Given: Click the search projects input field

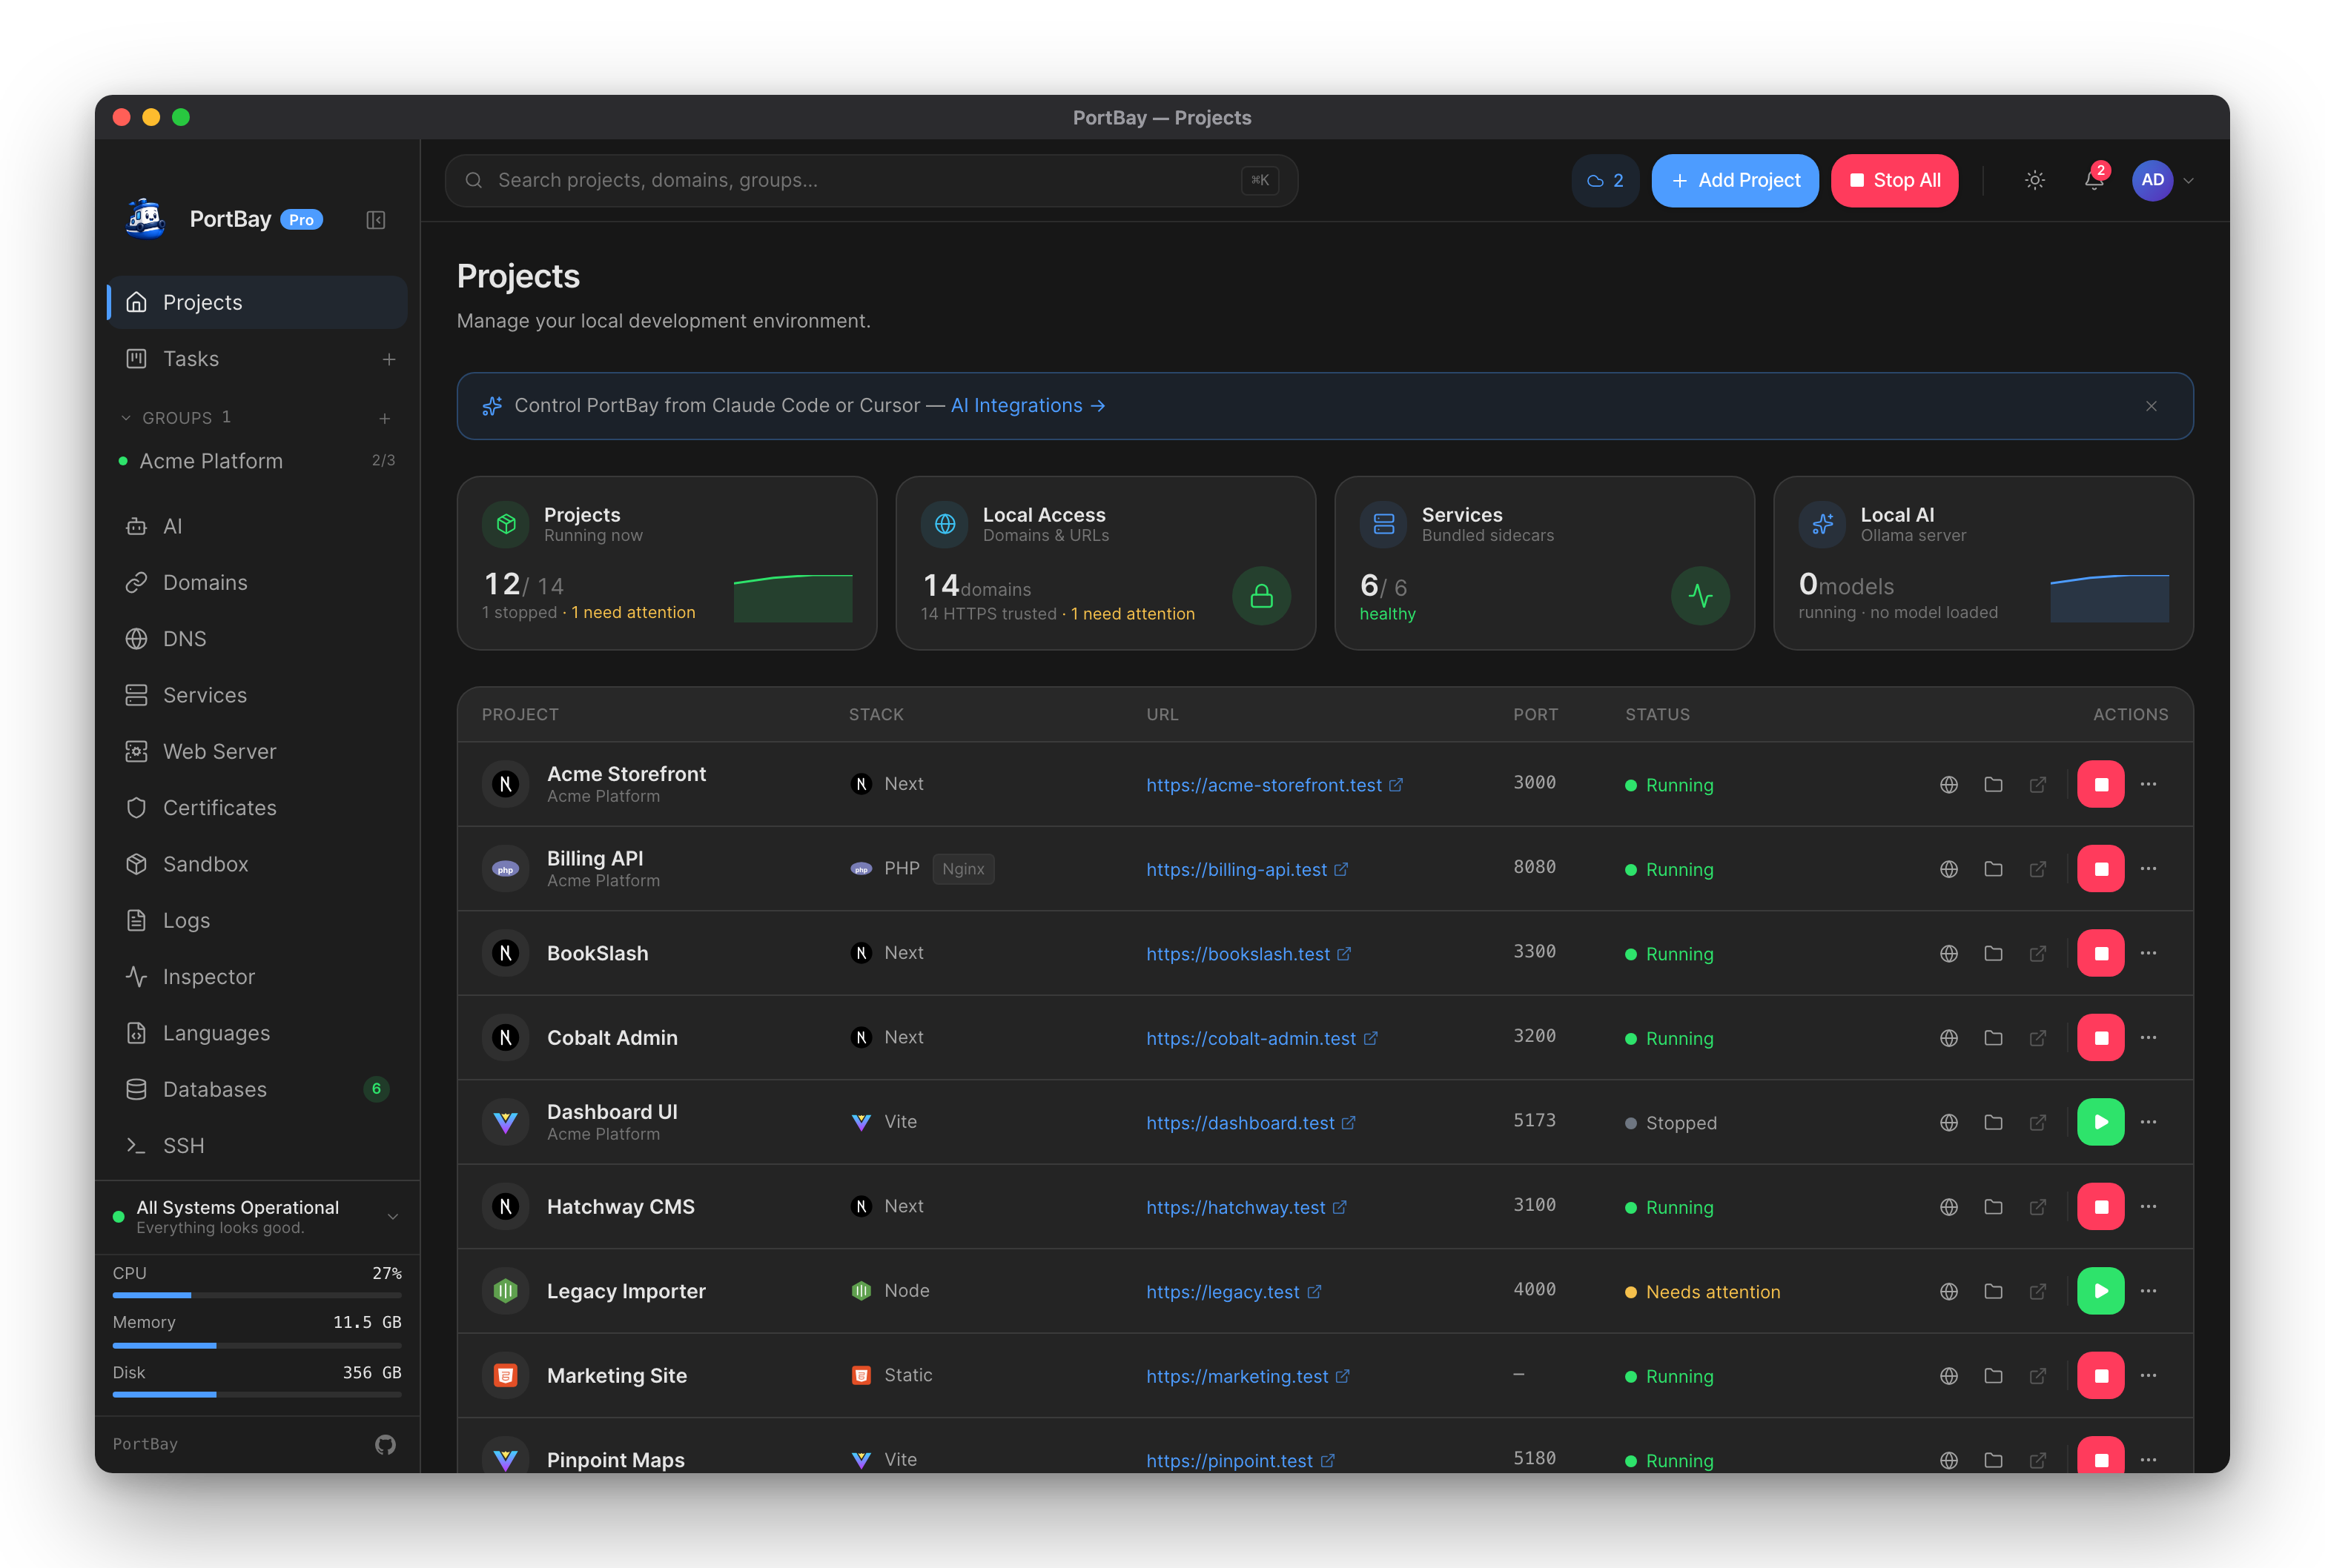Looking at the screenshot, I should [x=870, y=180].
